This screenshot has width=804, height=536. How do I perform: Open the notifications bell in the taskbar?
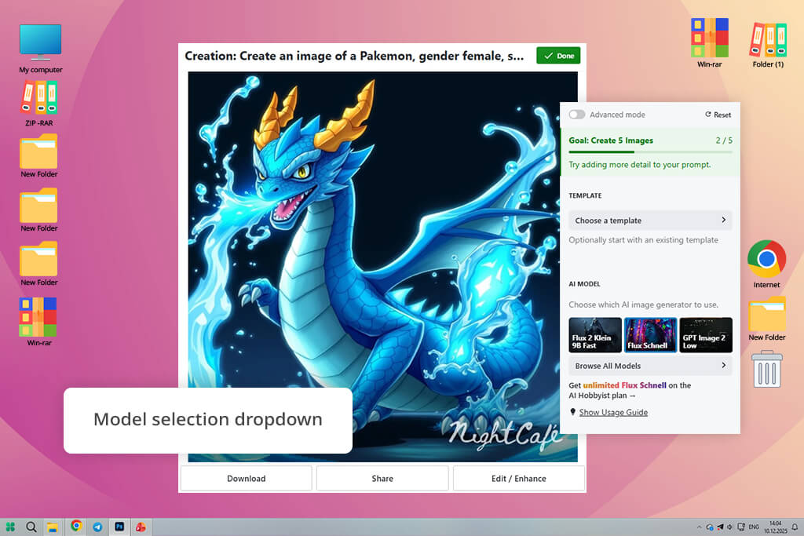[795, 527]
